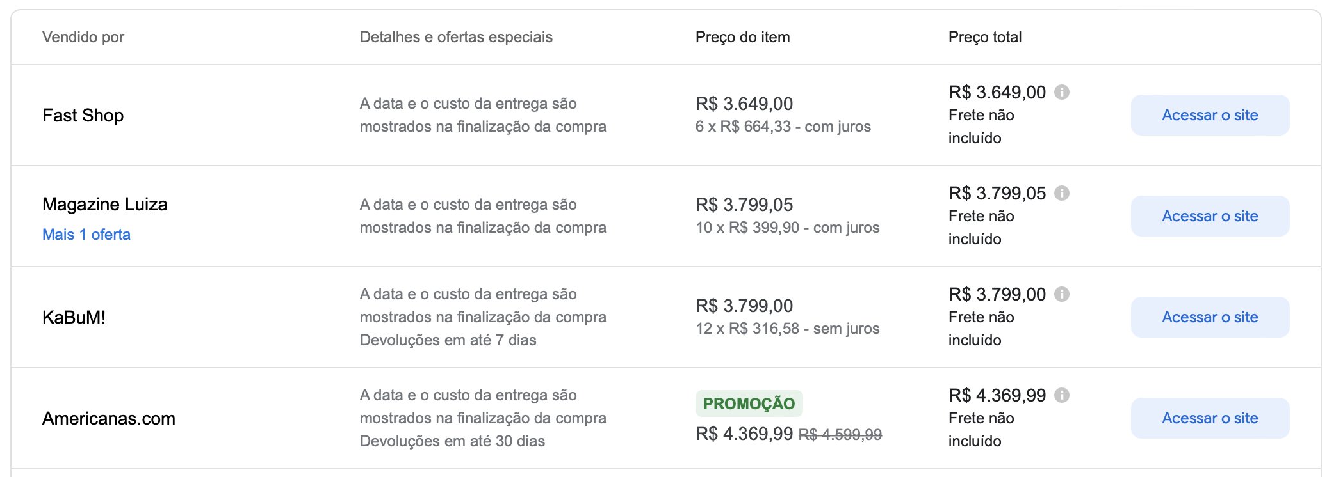Screen dimensions: 1327x477
Task: Select the Vendido por column header
Action: [83, 37]
